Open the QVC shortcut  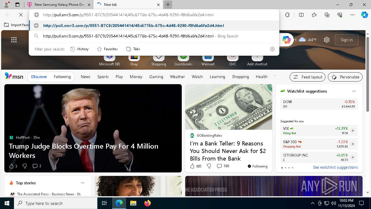coord(232,60)
